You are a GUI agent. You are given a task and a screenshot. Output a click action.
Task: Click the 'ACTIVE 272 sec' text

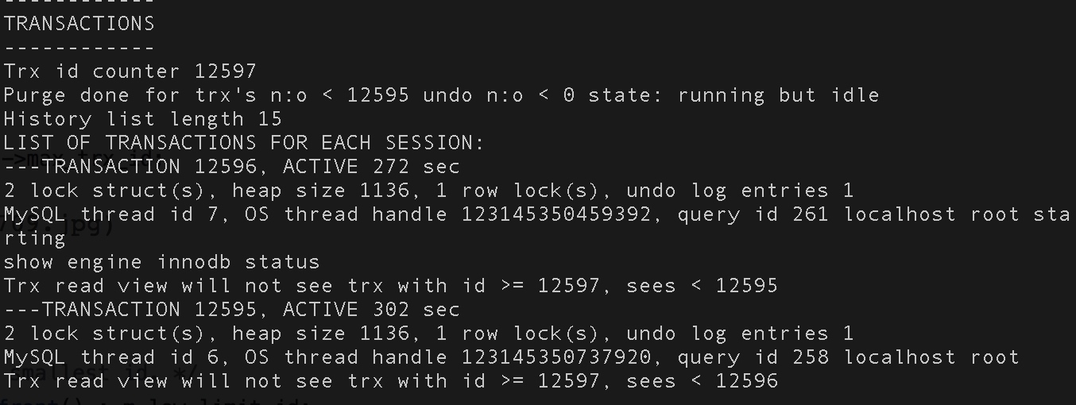pyautogui.click(x=371, y=167)
